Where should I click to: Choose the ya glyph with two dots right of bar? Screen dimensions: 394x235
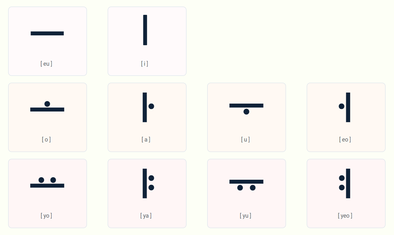pos(148,184)
